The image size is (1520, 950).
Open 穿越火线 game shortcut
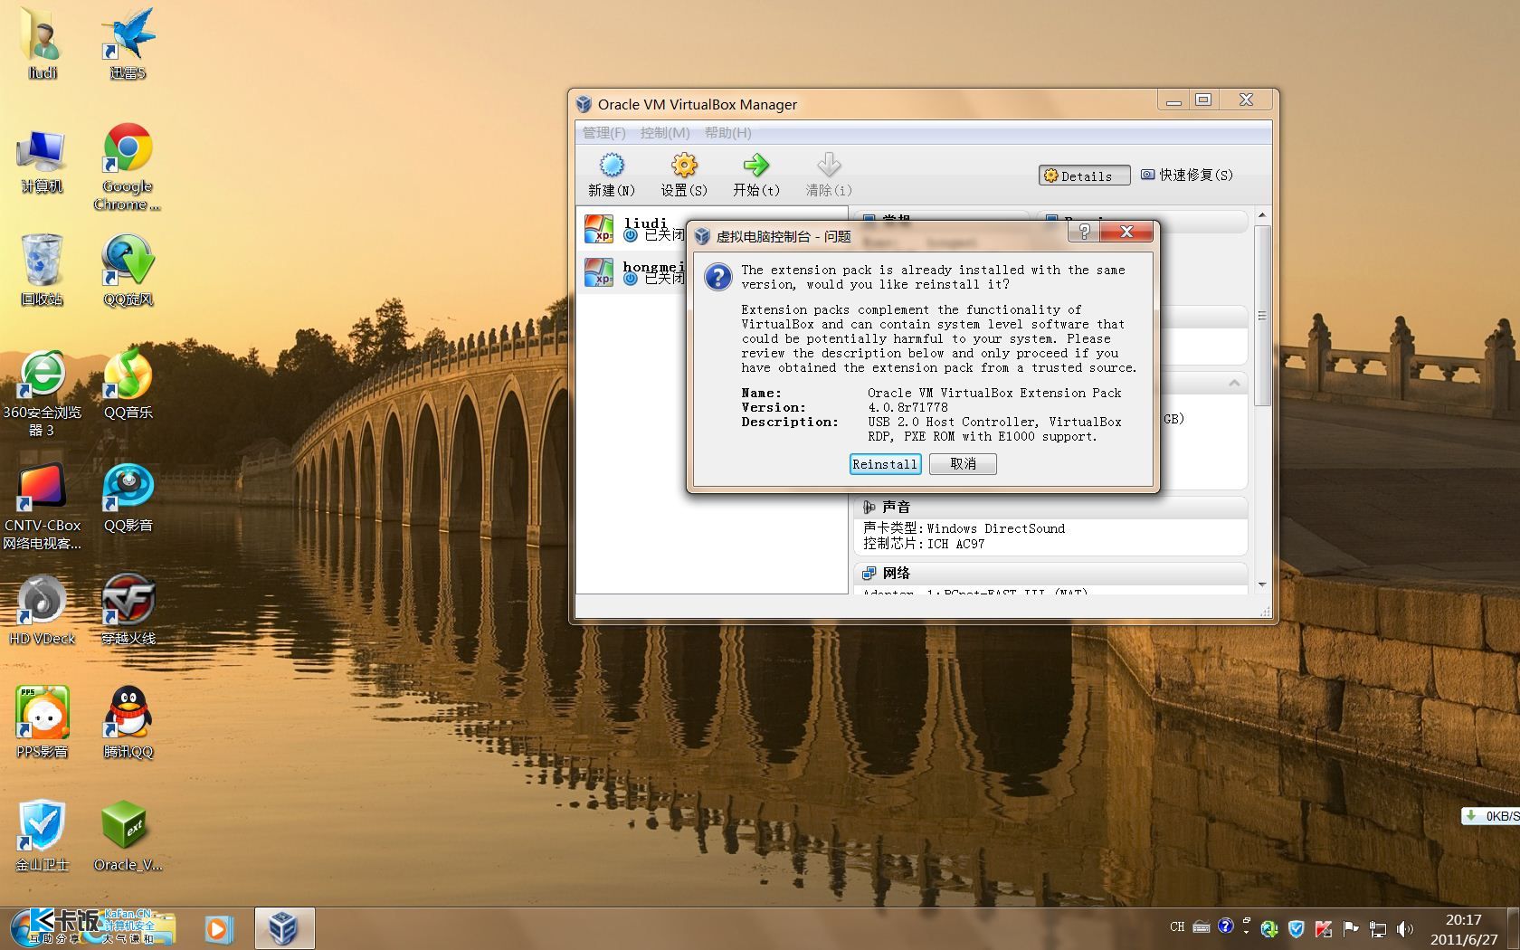pyautogui.click(x=128, y=611)
